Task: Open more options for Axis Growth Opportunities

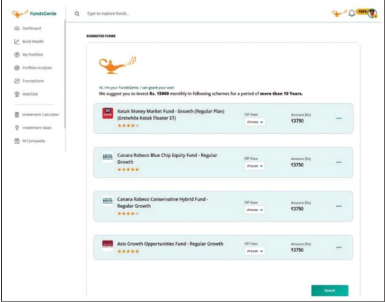Action: coord(339,247)
